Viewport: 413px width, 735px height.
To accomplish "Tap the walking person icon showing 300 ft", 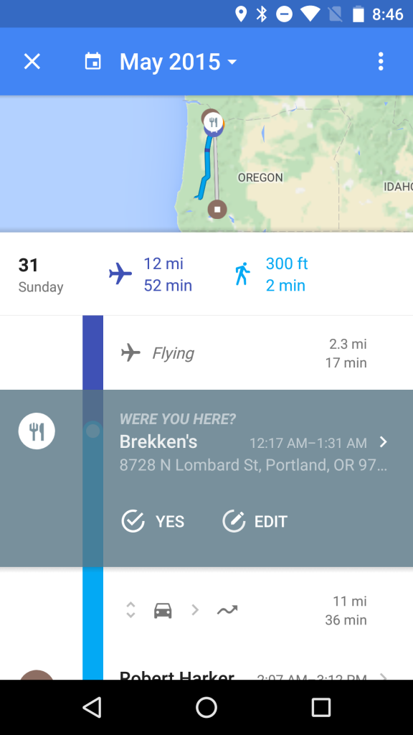I will (242, 273).
